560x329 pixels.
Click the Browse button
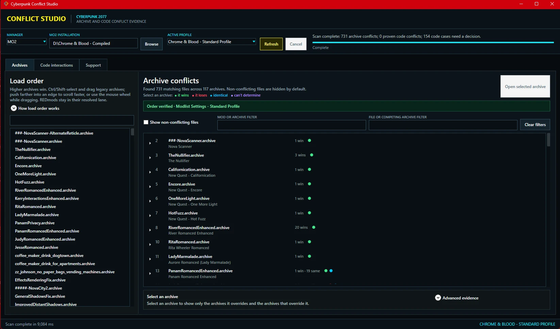coord(151,44)
